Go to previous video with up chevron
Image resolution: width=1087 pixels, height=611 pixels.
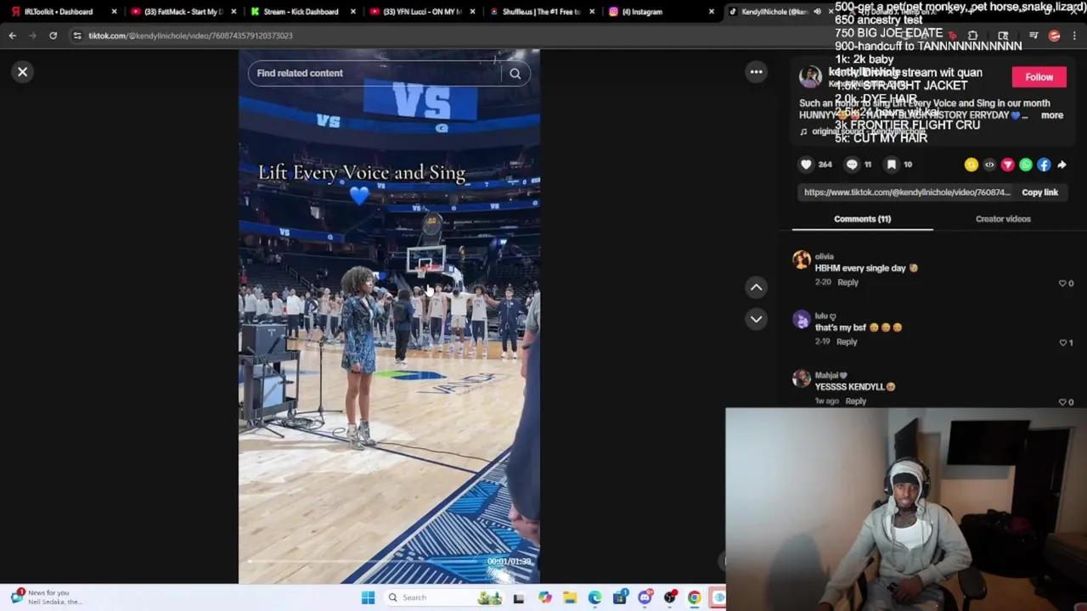click(756, 288)
